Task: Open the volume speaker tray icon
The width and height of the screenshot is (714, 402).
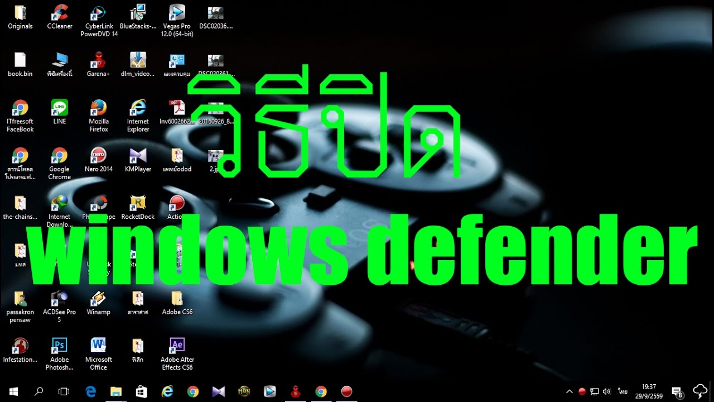Action: tap(607, 391)
